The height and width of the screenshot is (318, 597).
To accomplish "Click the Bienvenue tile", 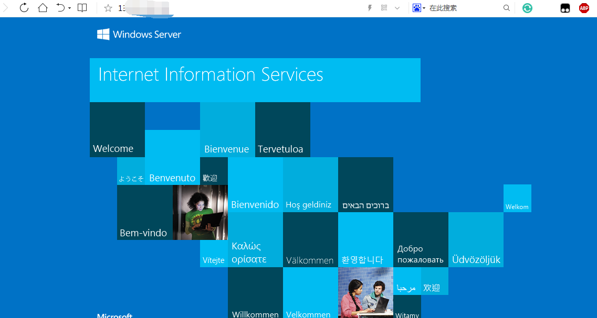I will (x=227, y=129).
